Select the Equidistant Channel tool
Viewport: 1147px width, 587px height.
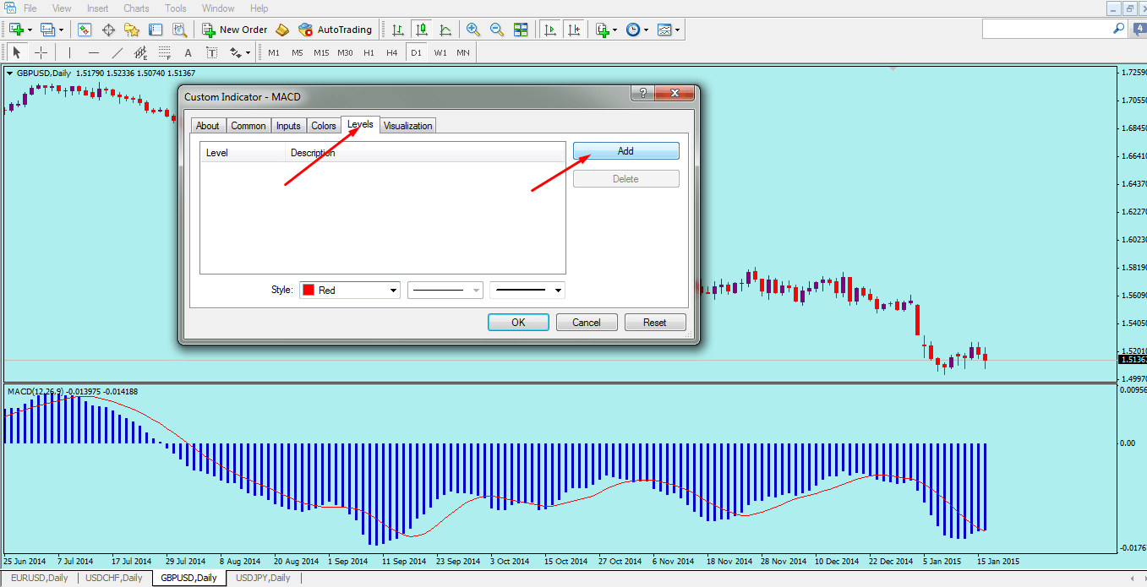[140, 52]
